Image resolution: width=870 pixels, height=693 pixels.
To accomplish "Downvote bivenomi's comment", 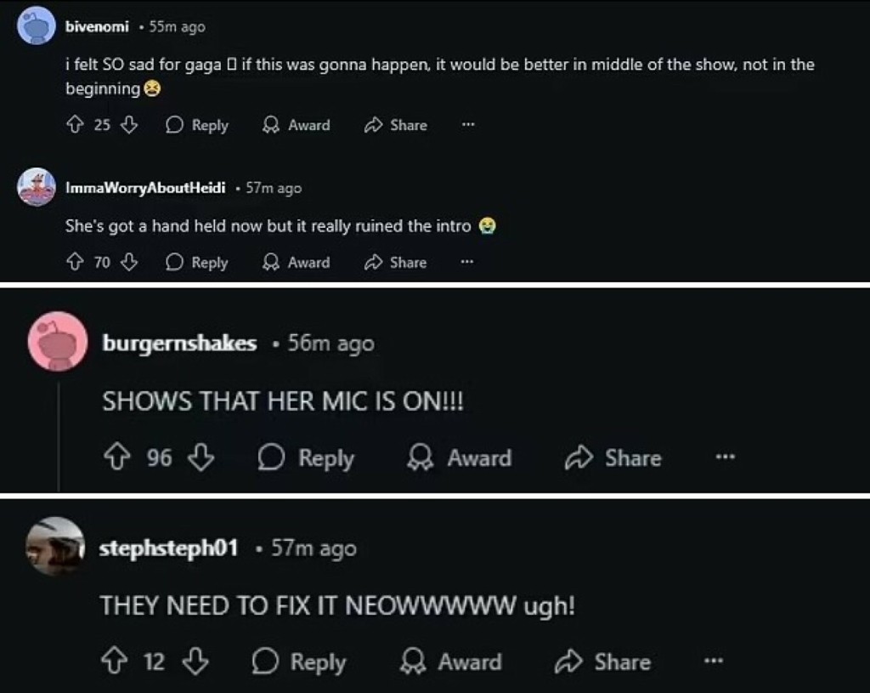I will click(x=129, y=125).
